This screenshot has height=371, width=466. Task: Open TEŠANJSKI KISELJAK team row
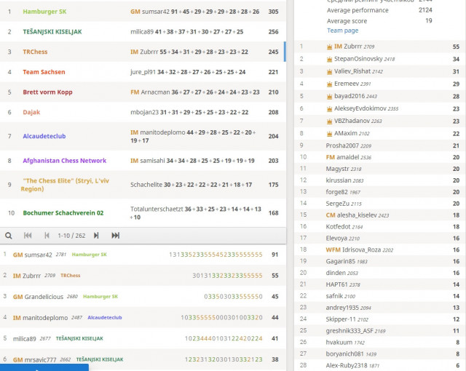(52, 32)
